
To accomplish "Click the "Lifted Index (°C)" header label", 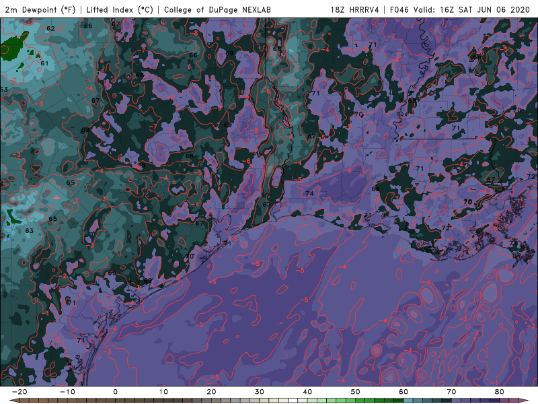I will pos(120,9).
